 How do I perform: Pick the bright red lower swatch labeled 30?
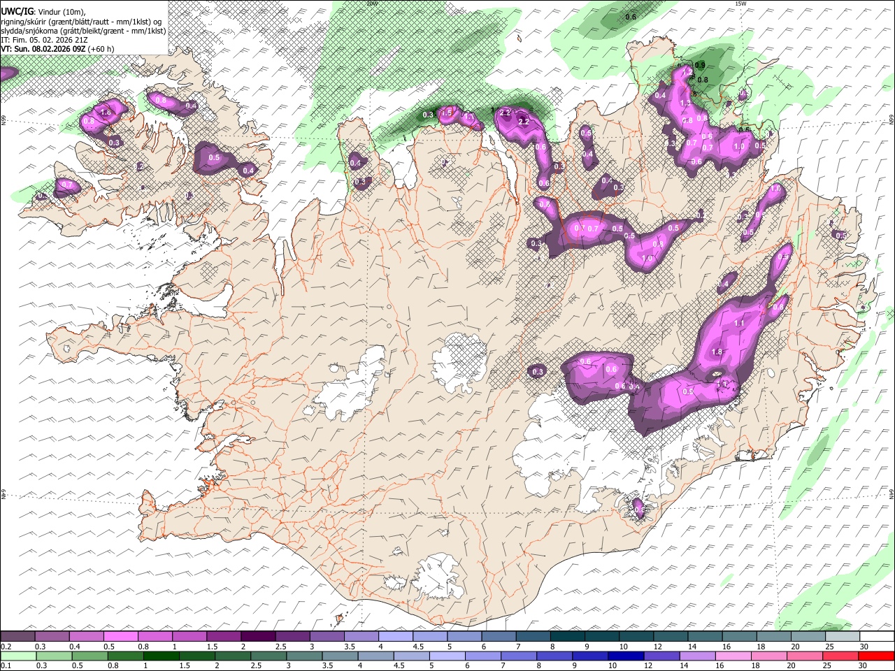coord(875,656)
